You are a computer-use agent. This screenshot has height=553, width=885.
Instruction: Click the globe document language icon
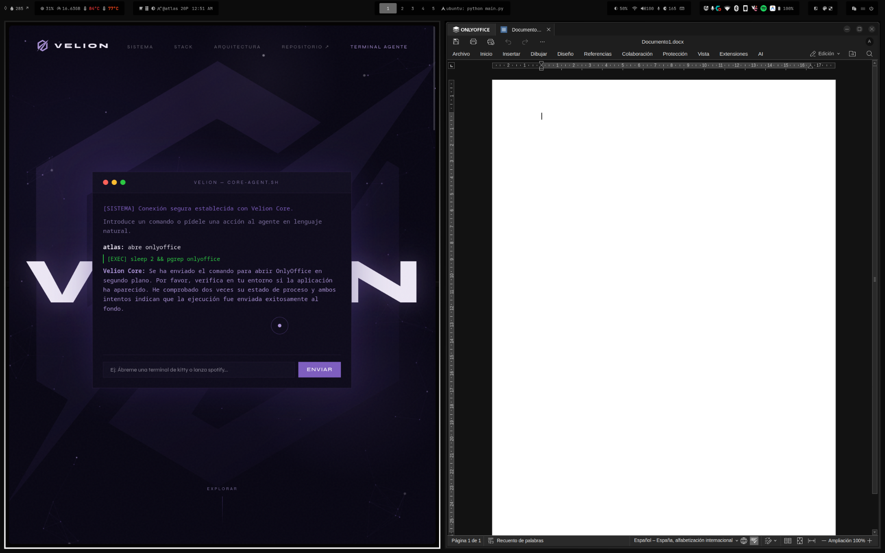744,540
